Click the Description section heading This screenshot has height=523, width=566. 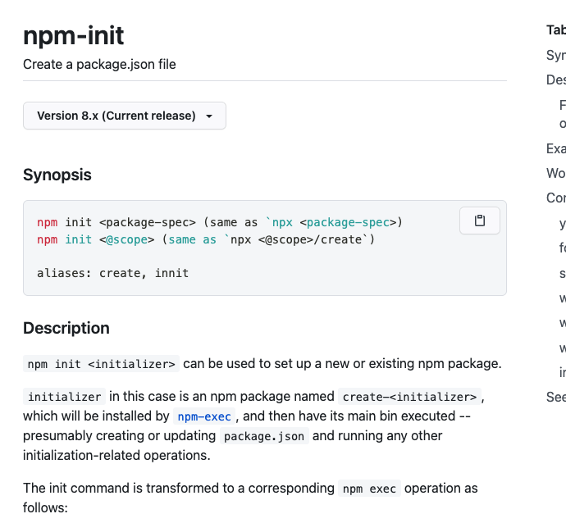coord(66,328)
